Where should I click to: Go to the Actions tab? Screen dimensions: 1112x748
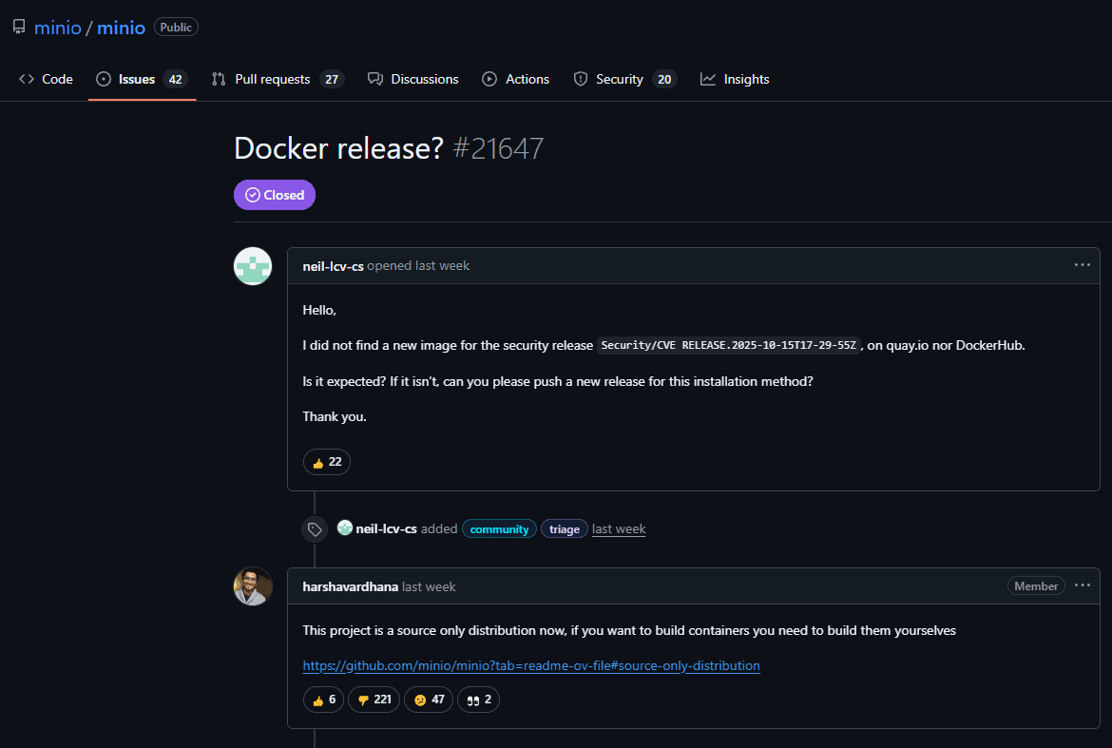pos(516,79)
